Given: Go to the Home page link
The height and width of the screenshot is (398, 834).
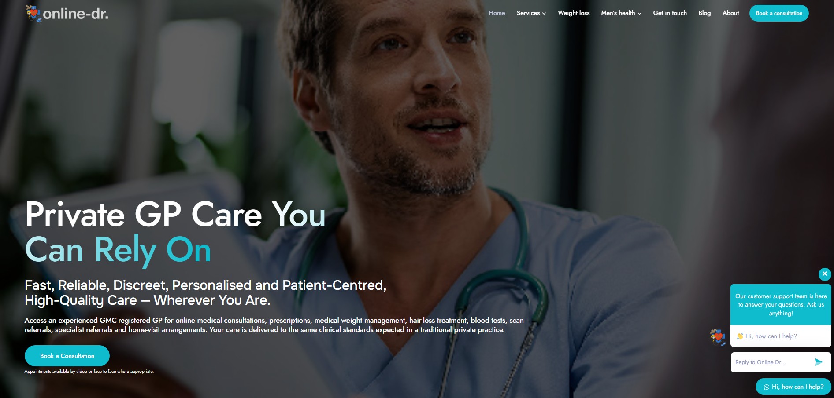Looking at the screenshot, I should pyautogui.click(x=497, y=13).
